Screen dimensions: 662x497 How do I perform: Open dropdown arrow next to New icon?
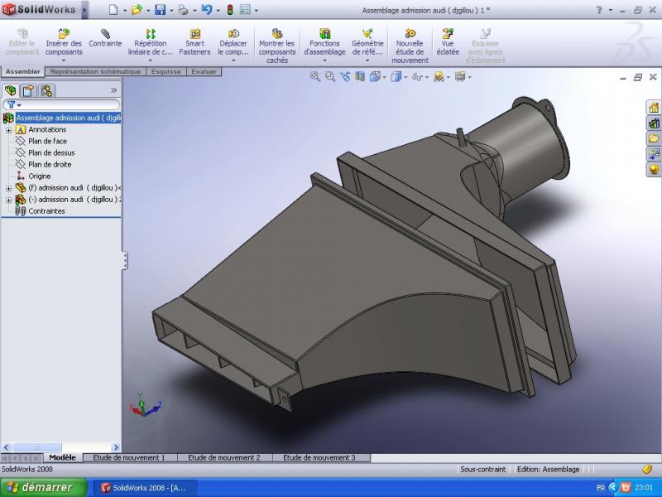click(125, 10)
